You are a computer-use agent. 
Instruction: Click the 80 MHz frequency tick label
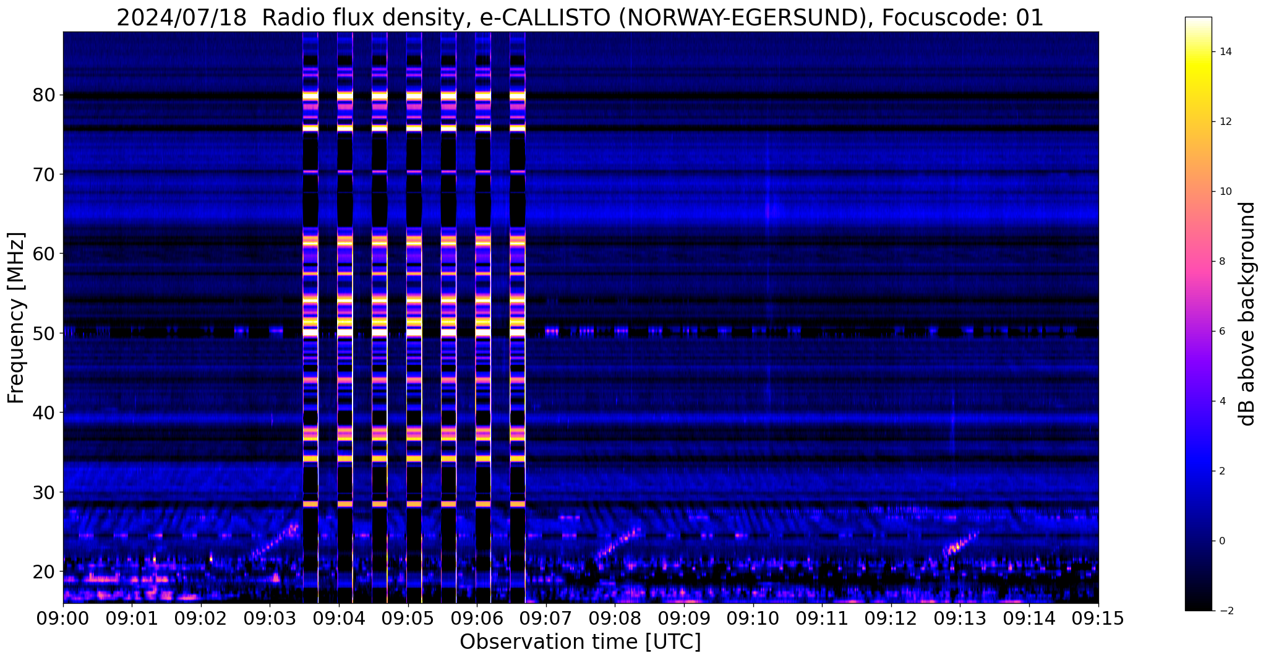[x=45, y=95]
